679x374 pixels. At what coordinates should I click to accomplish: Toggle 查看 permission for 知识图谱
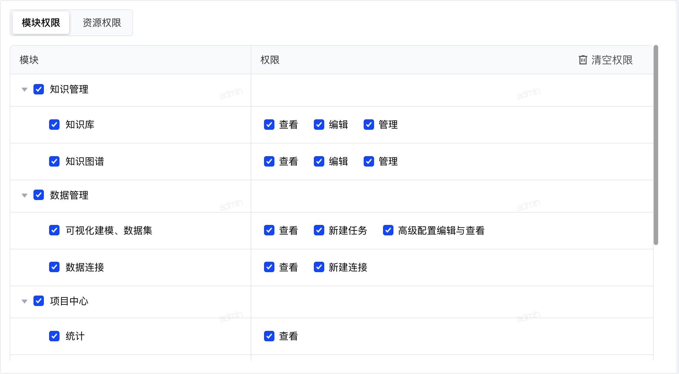[269, 161]
